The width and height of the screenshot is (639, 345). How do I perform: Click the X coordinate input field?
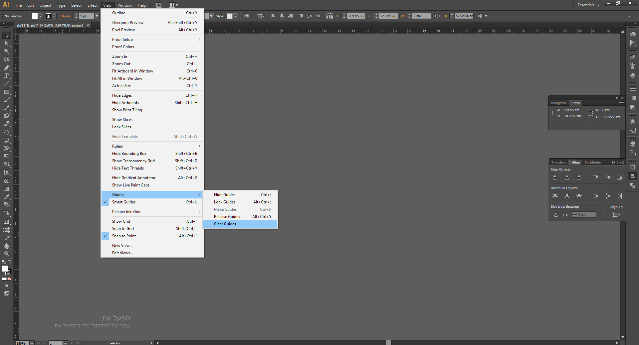click(356, 16)
